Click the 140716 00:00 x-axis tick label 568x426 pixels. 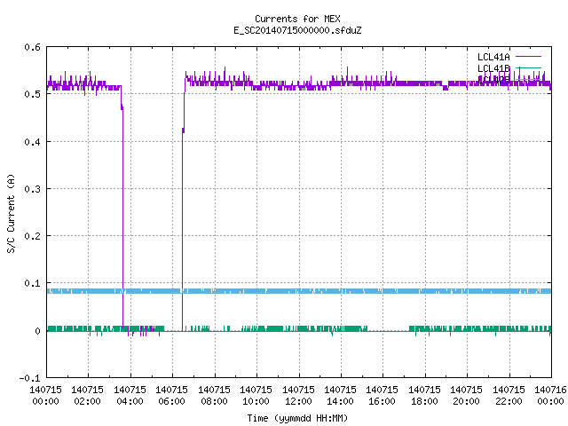pyautogui.click(x=550, y=396)
